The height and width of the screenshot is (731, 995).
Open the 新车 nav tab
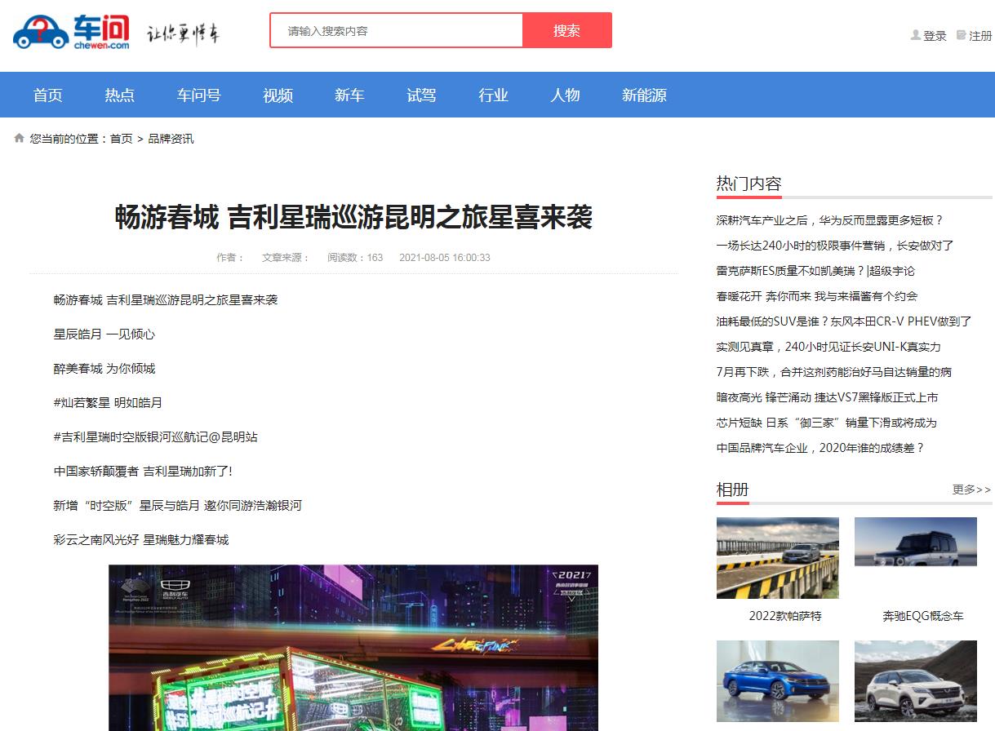pyautogui.click(x=349, y=95)
